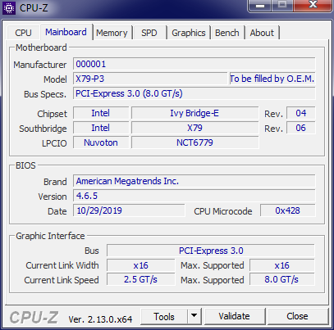Click the Tools button

[164, 316]
